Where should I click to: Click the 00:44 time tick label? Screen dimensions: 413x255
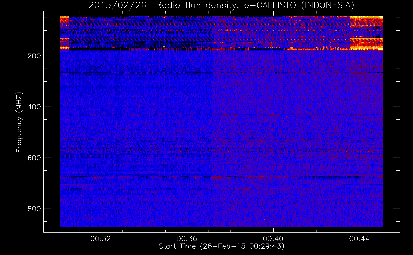click(359, 239)
